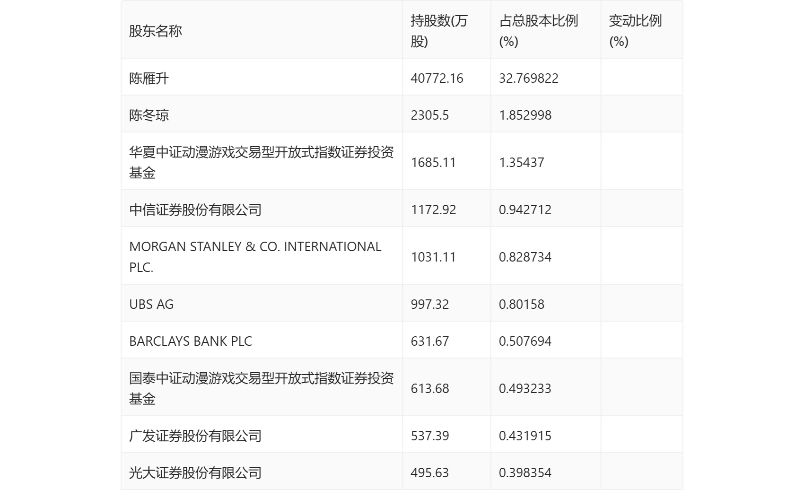Image resolution: width=804 pixels, height=490 pixels.
Task: Select holding value 997.32
Action: pos(430,304)
